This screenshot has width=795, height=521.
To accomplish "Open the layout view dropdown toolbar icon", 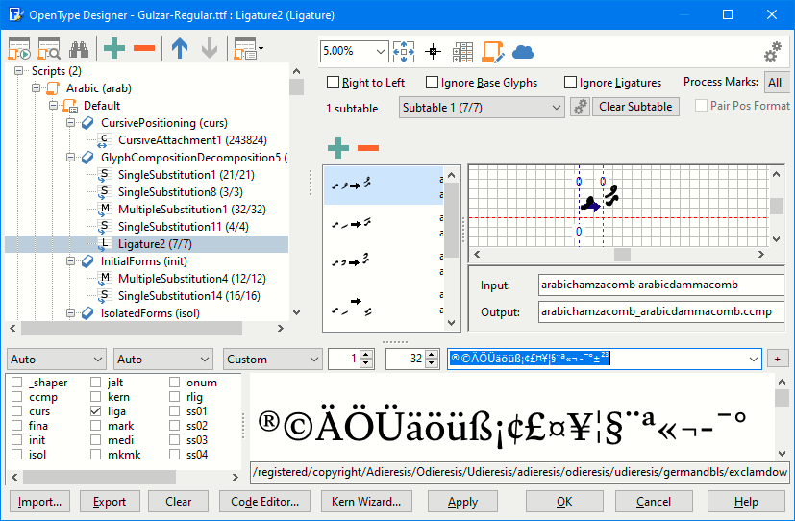I will (x=248, y=49).
